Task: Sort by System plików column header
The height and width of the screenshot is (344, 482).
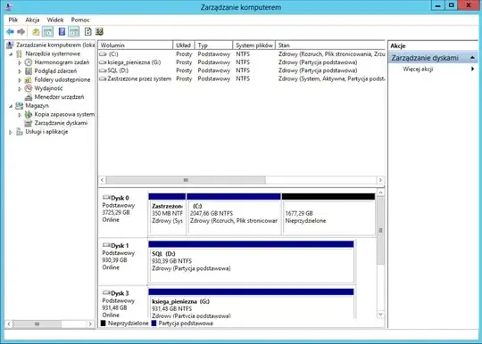Action: click(253, 45)
